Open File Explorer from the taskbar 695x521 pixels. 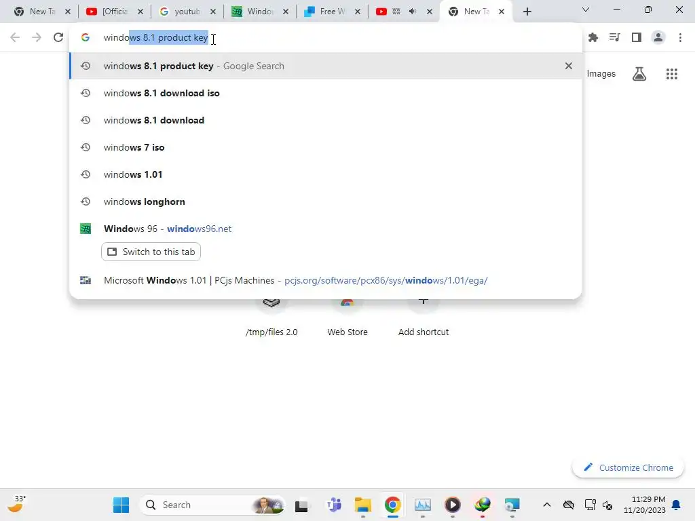[x=363, y=505]
